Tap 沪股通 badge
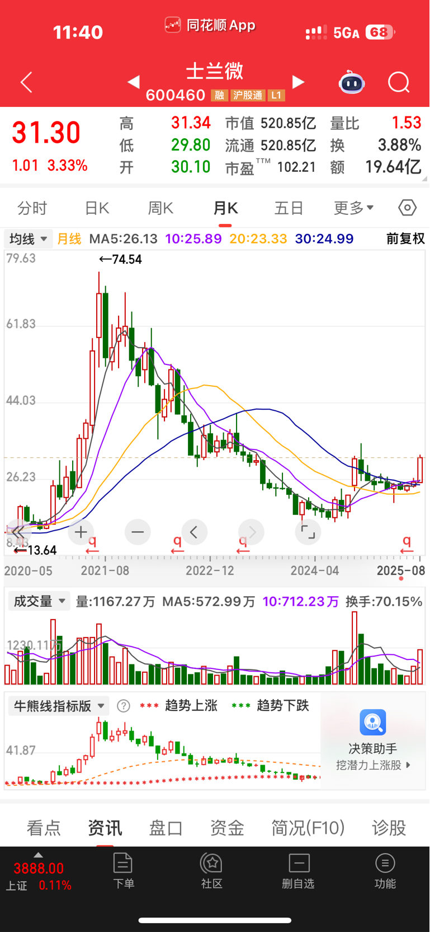The image size is (430, 932). point(248,96)
